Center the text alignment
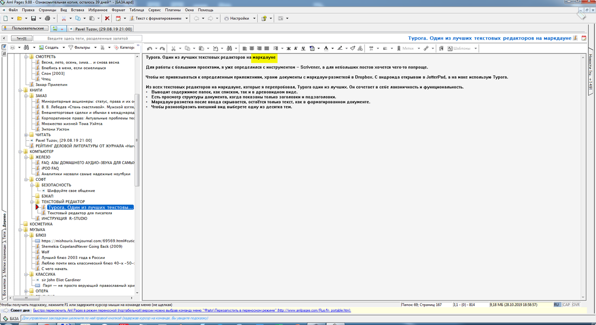 (x=252, y=48)
